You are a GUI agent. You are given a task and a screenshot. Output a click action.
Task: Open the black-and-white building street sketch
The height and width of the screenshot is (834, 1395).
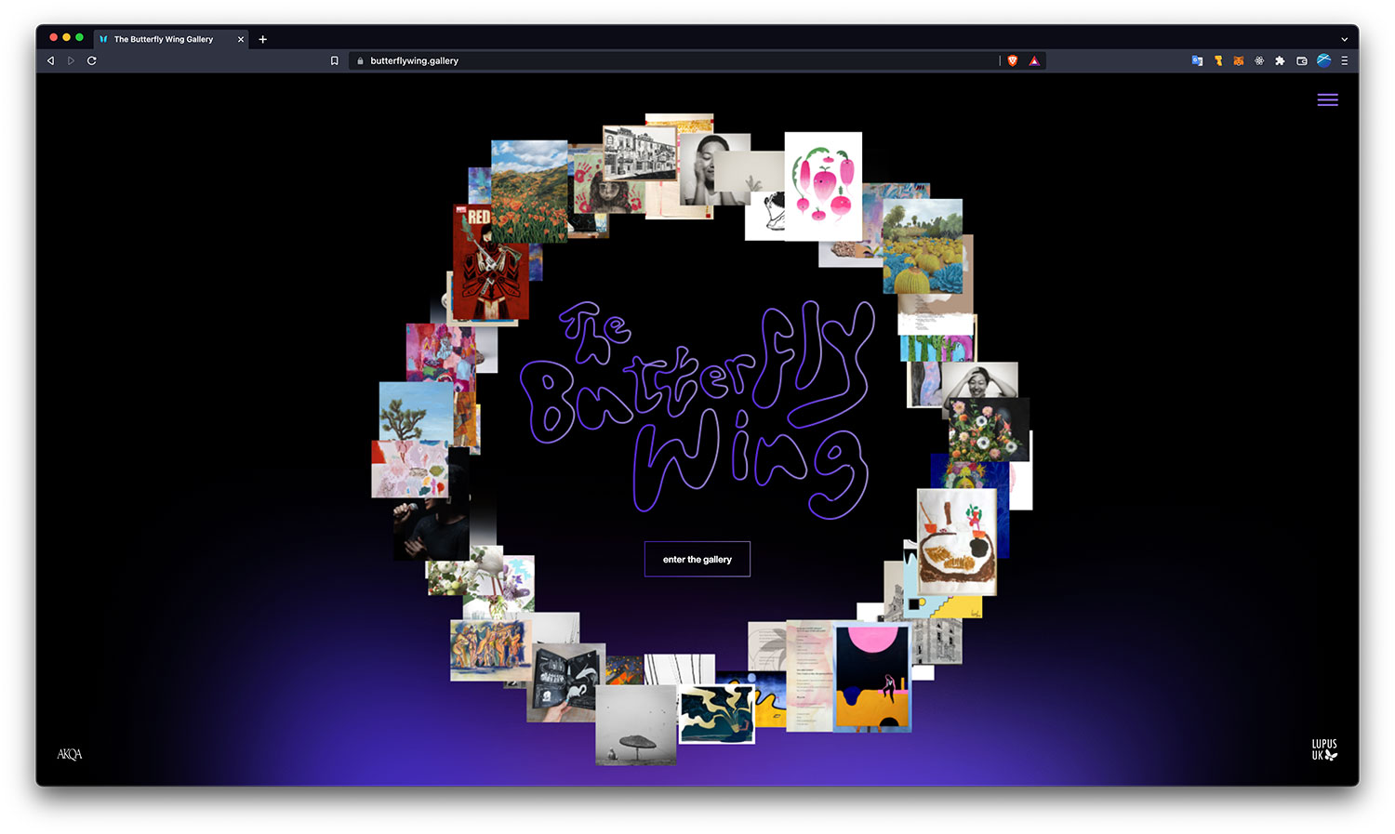tap(639, 152)
